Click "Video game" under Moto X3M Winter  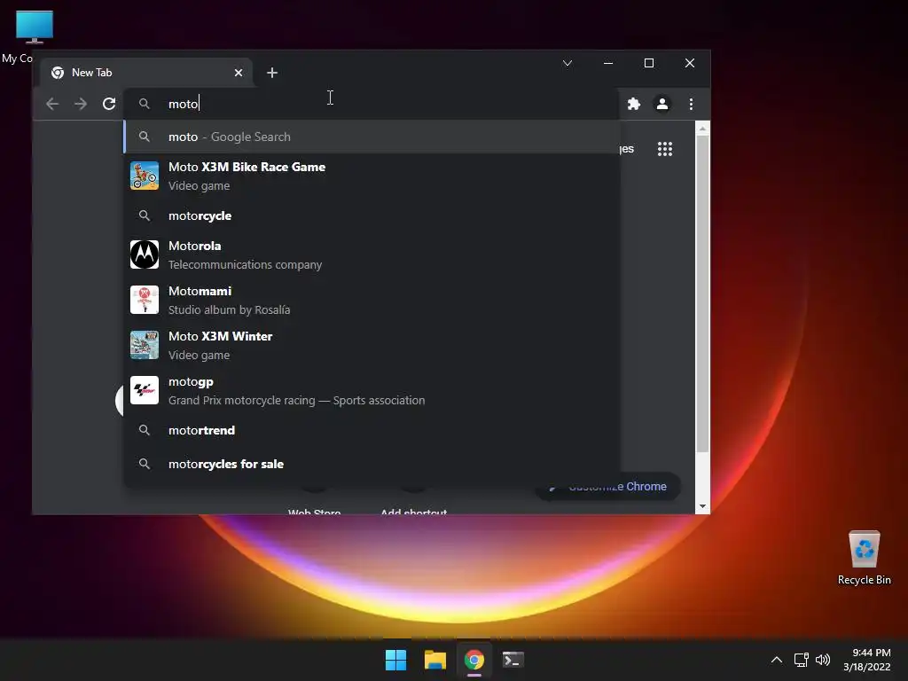pos(200,355)
